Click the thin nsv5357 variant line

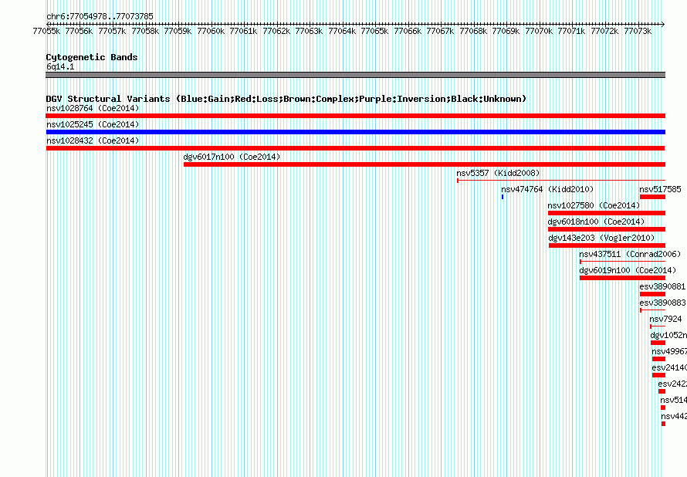click(x=561, y=181)
